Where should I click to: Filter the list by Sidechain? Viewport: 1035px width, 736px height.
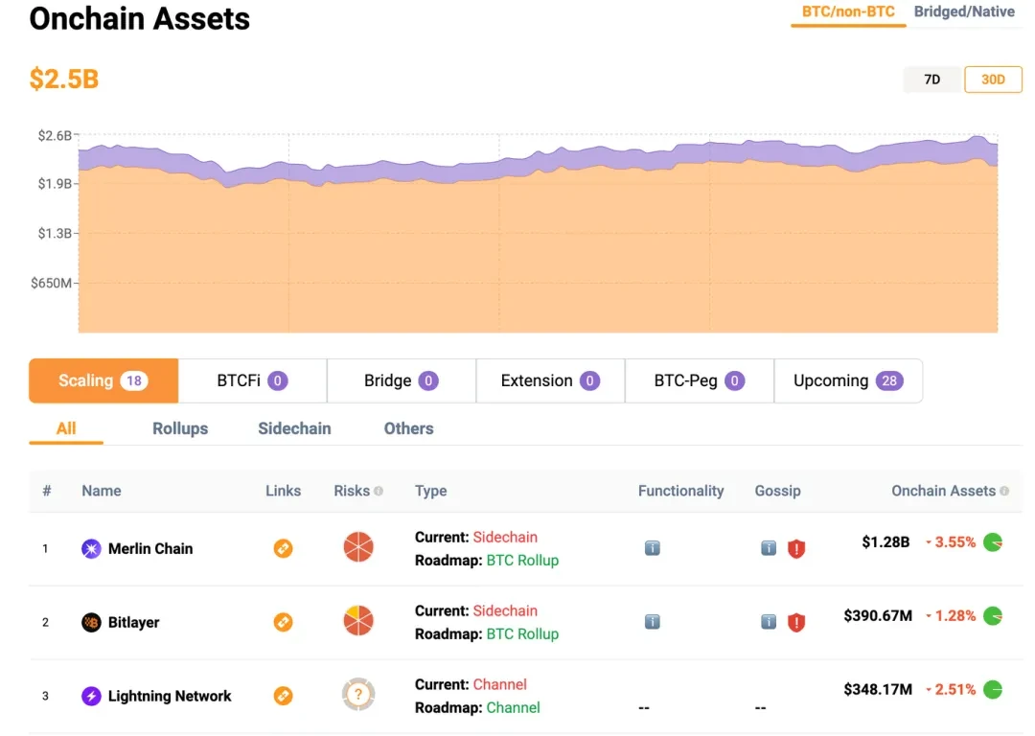pos(294,428)
